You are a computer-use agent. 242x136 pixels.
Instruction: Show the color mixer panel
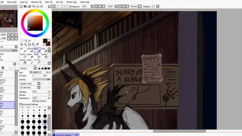tap(33, 6)
